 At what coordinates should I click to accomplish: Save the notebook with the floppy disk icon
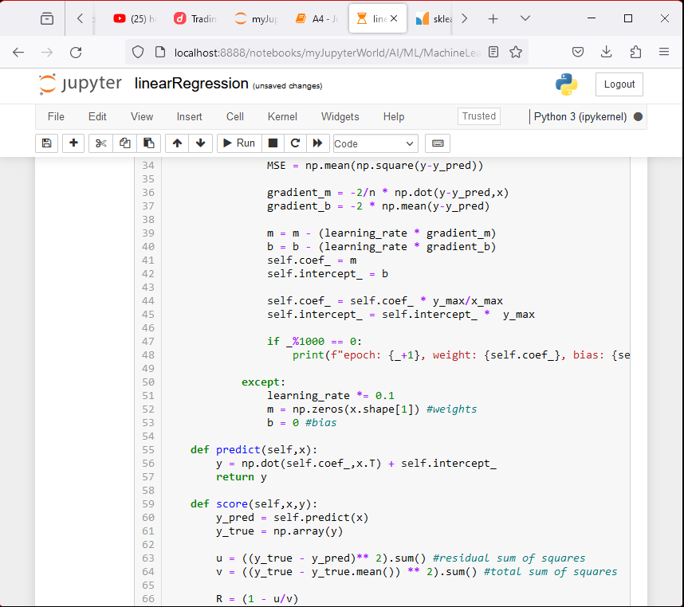tap(46, 143)
